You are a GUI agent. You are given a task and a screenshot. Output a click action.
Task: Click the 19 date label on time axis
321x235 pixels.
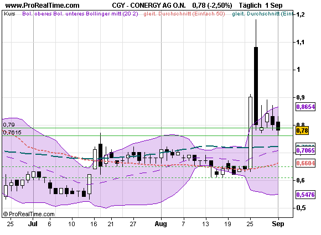[x=227, y=224]
